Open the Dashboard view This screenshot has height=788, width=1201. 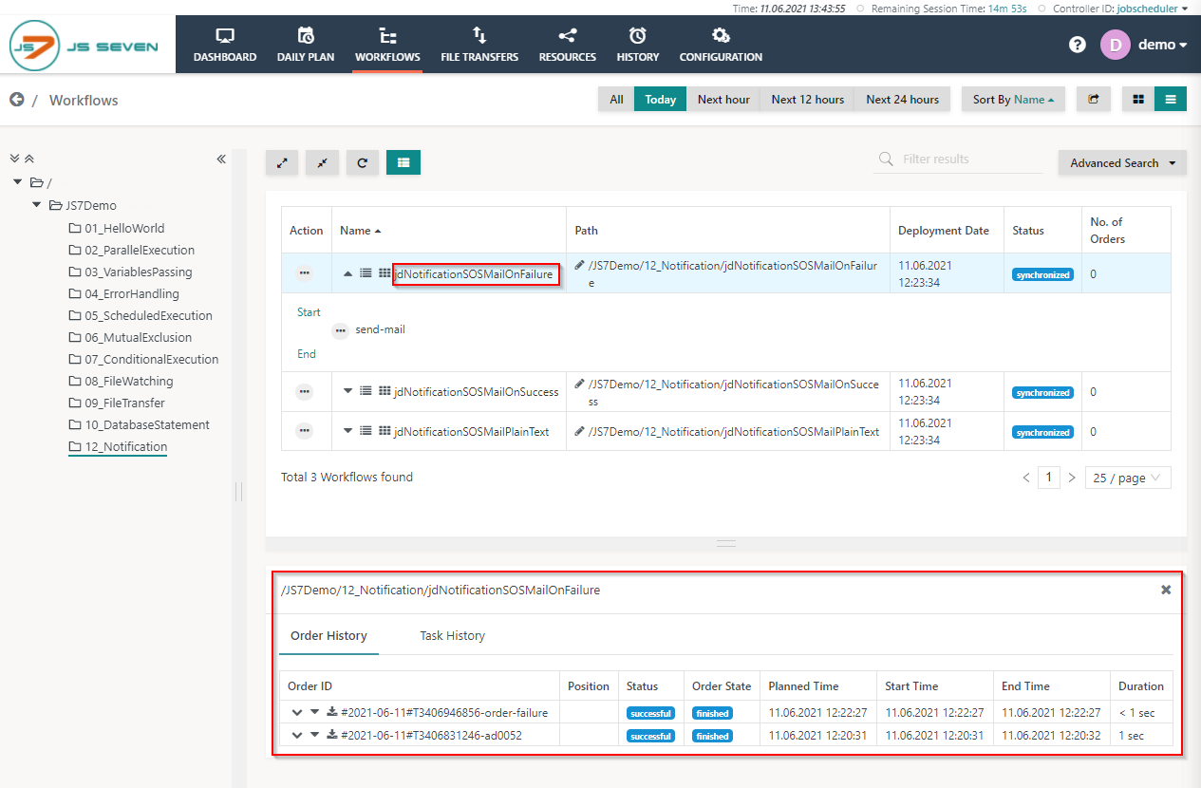click(225, 45)
